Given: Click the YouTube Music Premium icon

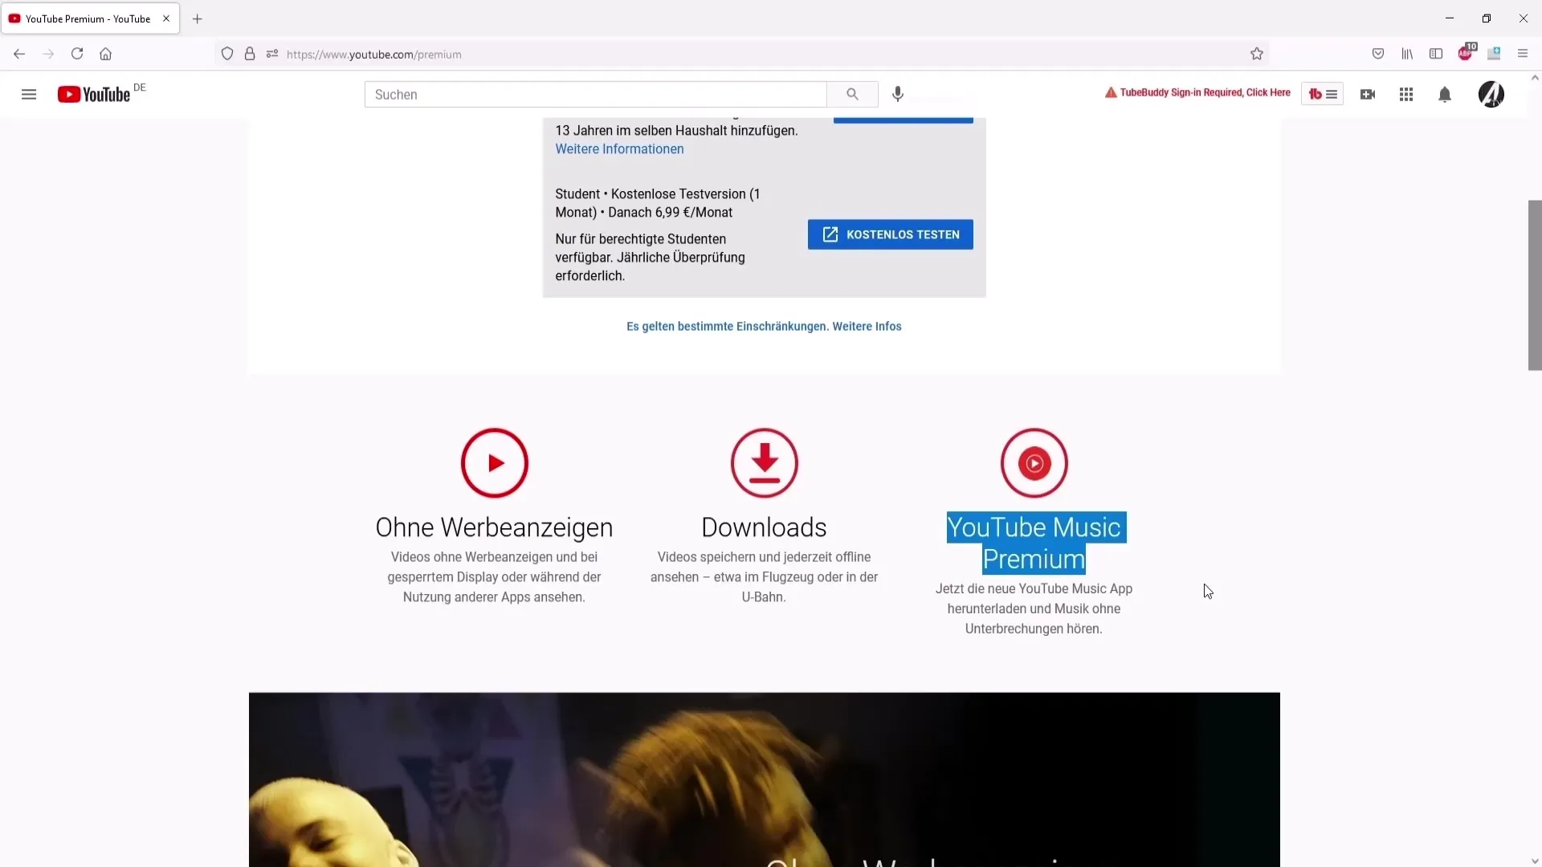Looking at the screenshot, I should pyautogui.click(x=1034, y=463).
